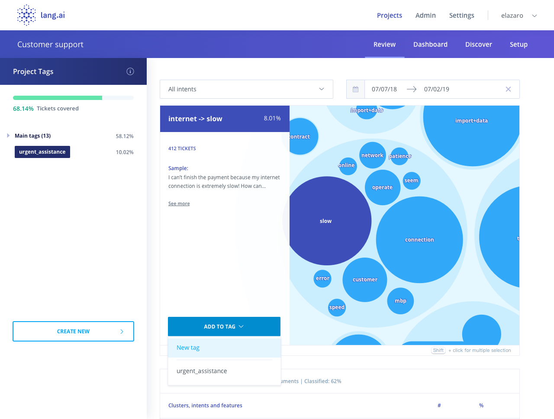The height and width of the screenshot is (419, 554).
Task: Select the customer bubble
Action: click(x=365, y=280)
